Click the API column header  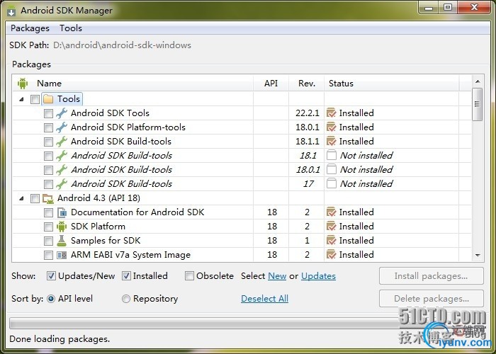[x=271, y=84]
